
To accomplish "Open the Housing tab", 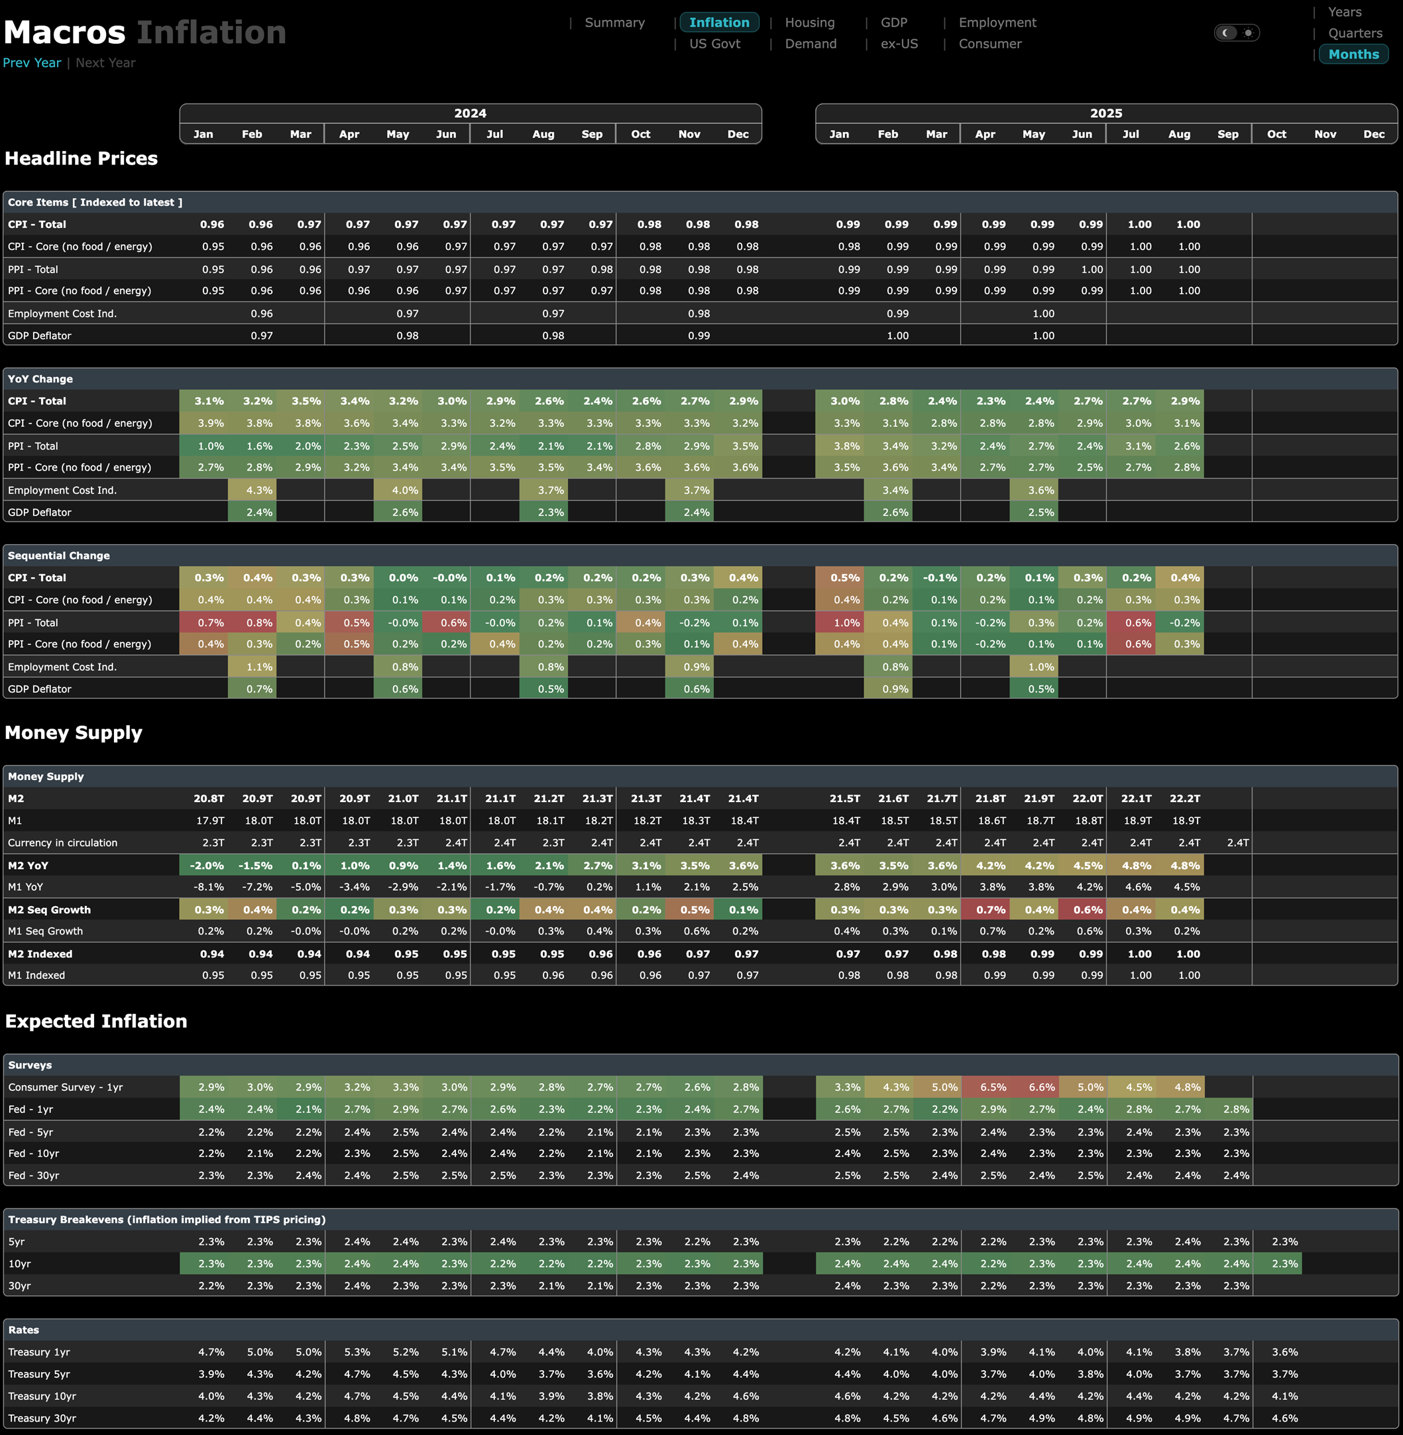I will (x=809, y=23).
